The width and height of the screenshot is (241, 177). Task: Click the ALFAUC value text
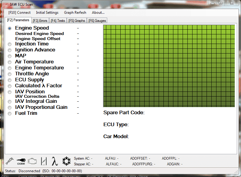pyautogui.click(x=113, y=164)
